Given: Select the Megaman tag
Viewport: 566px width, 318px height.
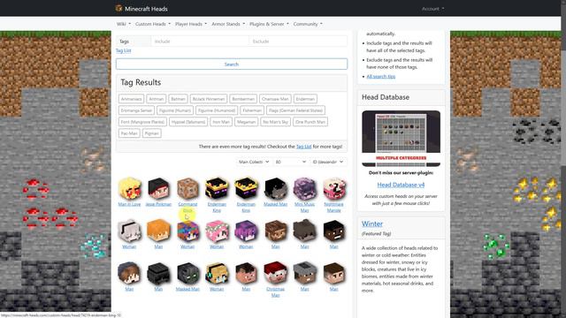Looking at the screenshot, I should tap(246, 122).
